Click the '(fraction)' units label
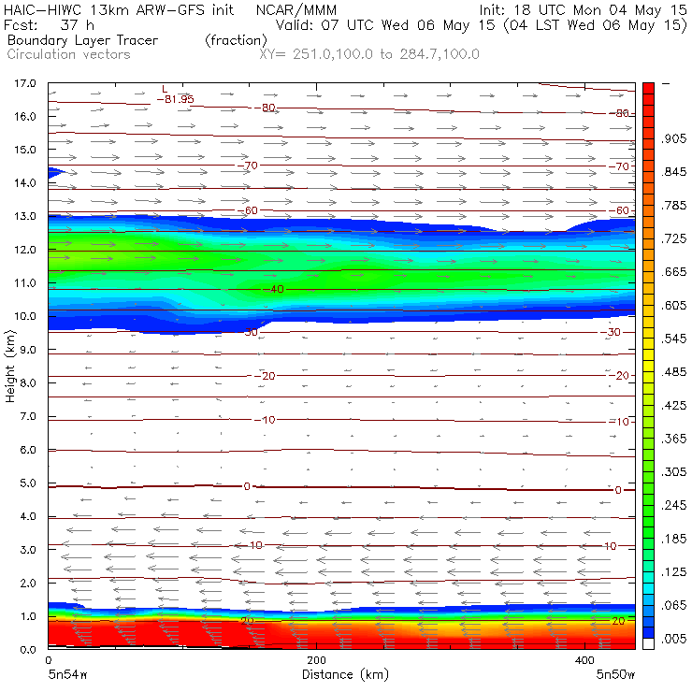The height and width of the screenshot is (692, 692). pyautogui.click(x=236, y=40)
